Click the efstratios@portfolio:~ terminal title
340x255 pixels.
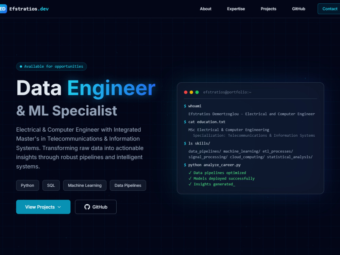(227, 92)
